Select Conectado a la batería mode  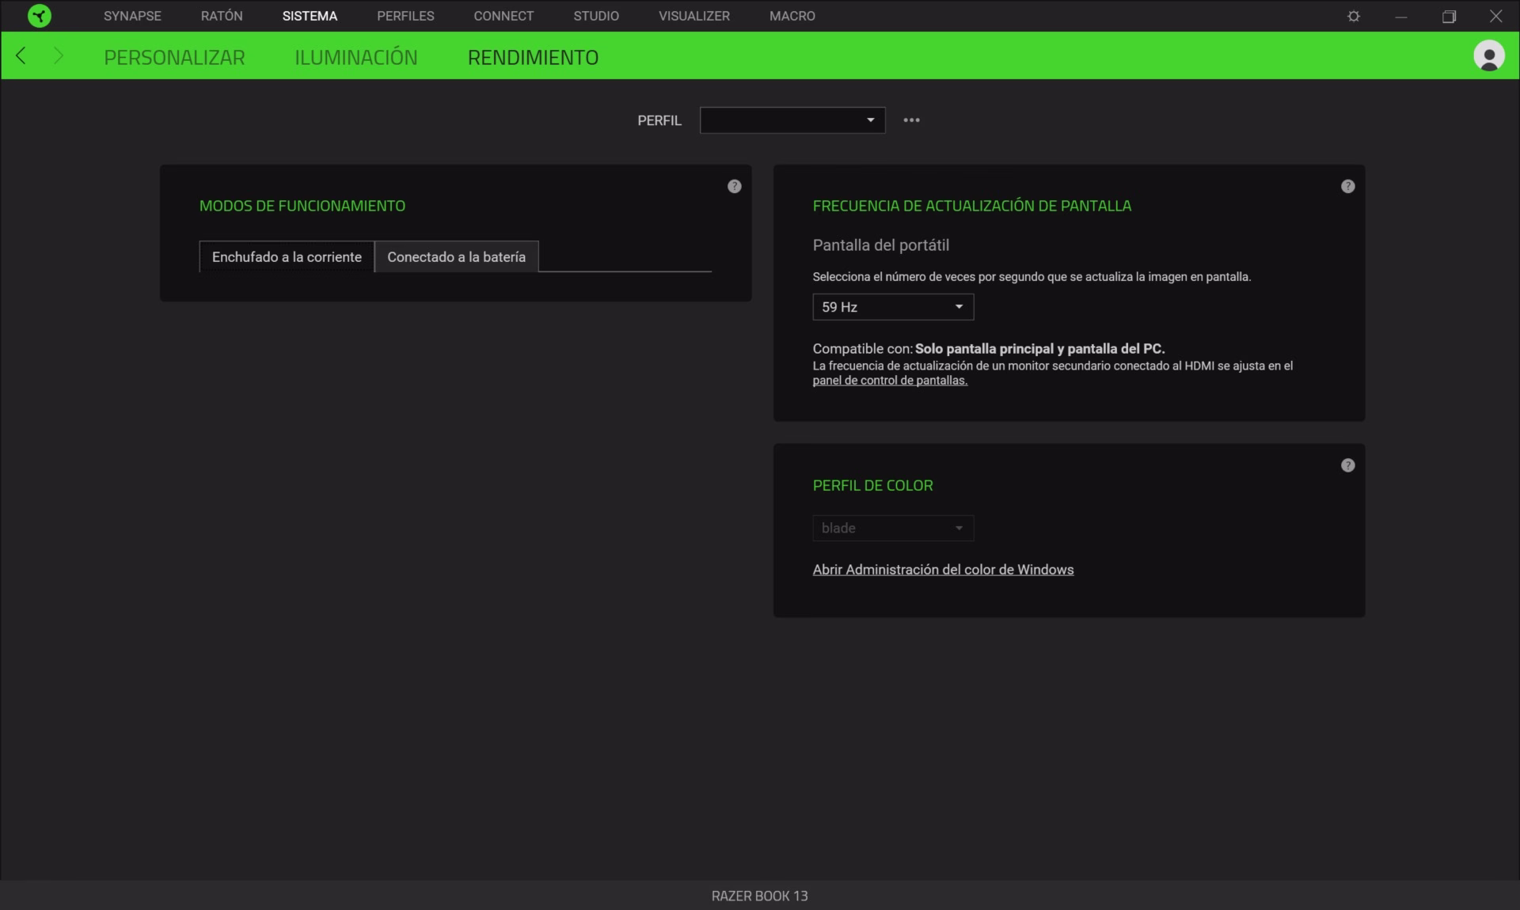(456, 257)
